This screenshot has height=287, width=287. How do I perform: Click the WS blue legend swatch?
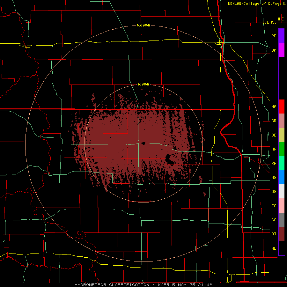282,177
